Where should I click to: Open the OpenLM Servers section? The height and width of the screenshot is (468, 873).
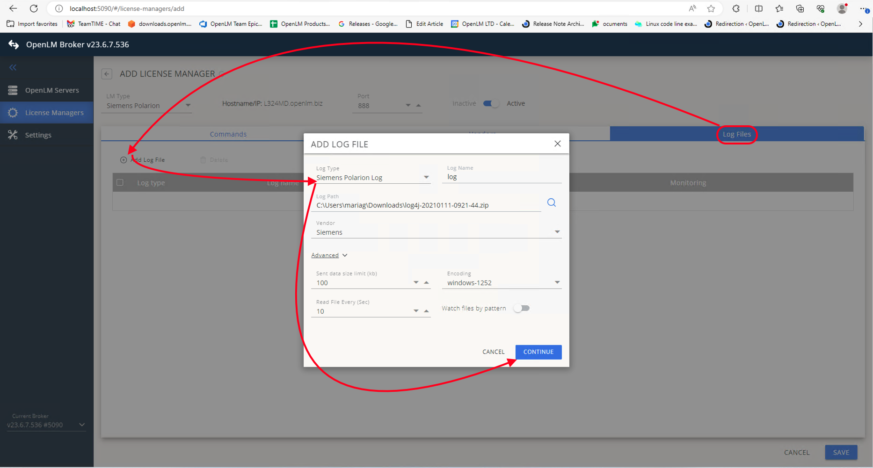click(x=13, y=90)
